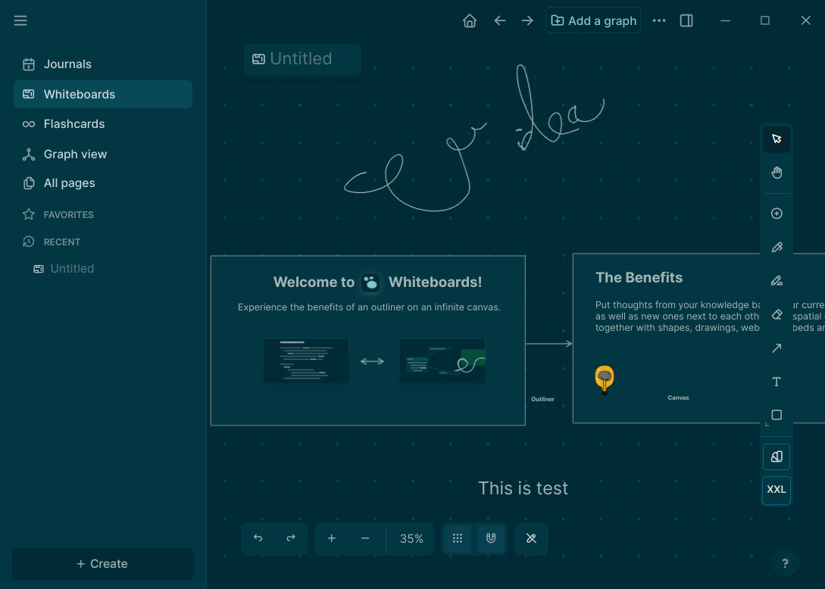825x589 pixels.
Task: Select the highlighter tool
Action: [x=777, y=280]
